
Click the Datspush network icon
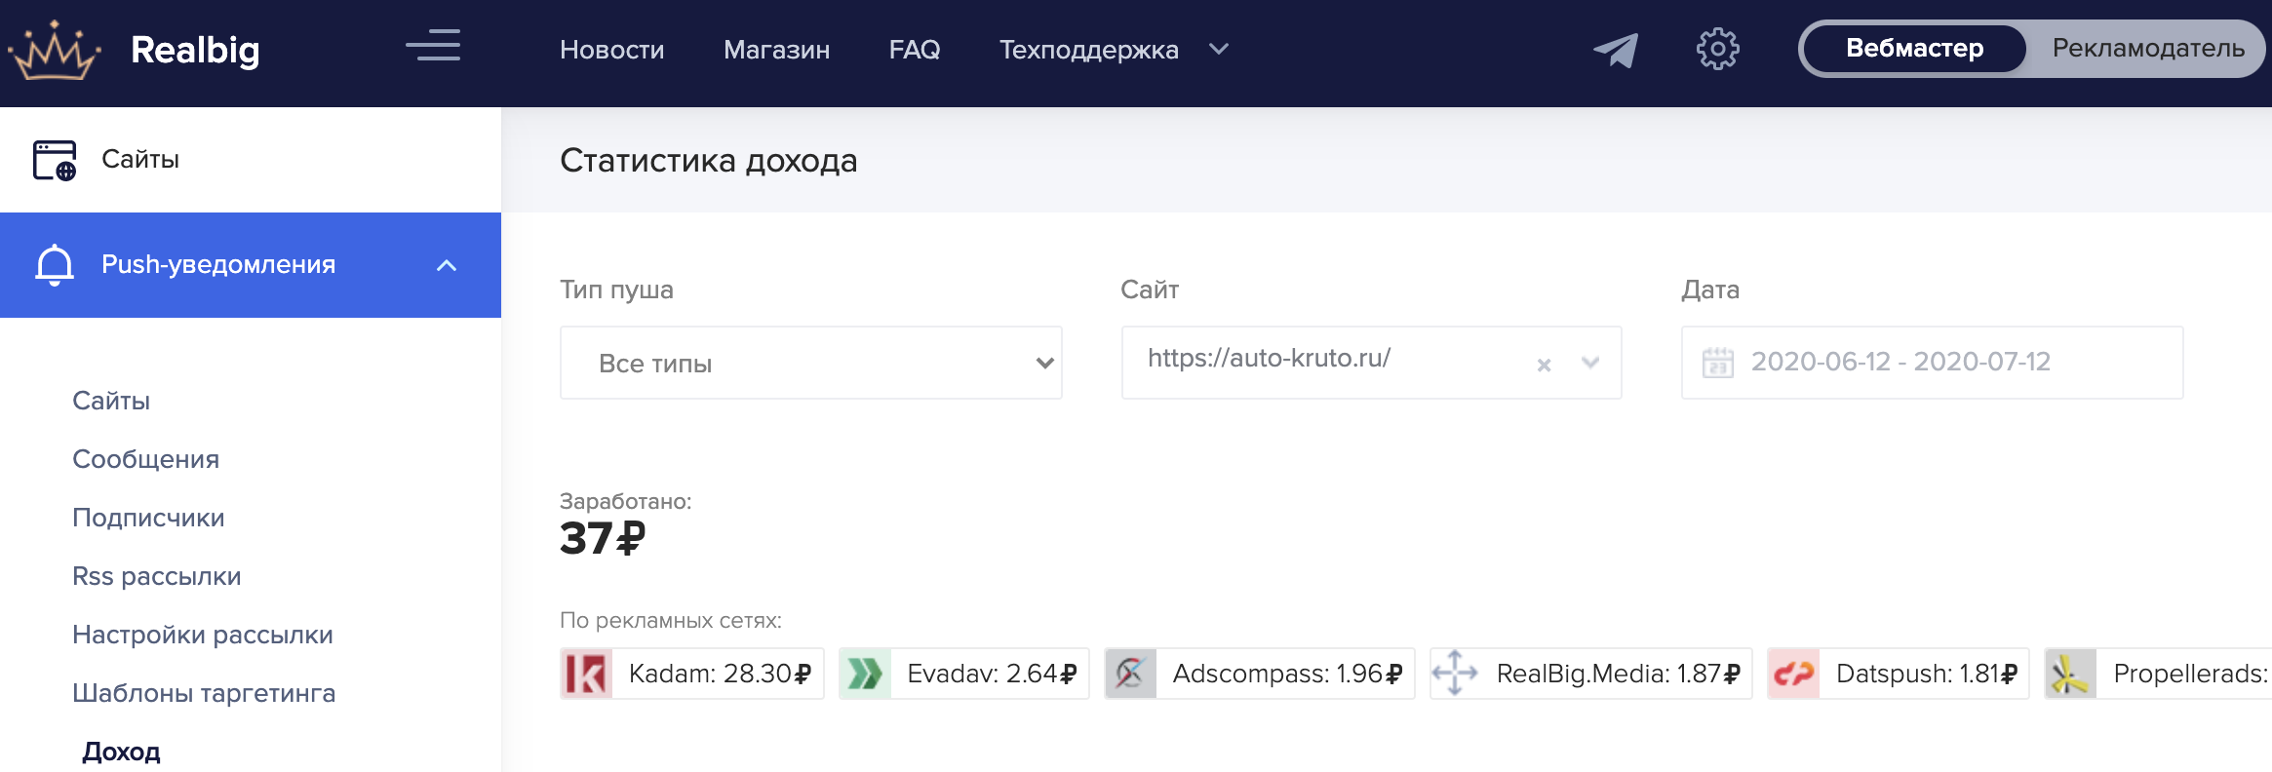coord(1793,674)
